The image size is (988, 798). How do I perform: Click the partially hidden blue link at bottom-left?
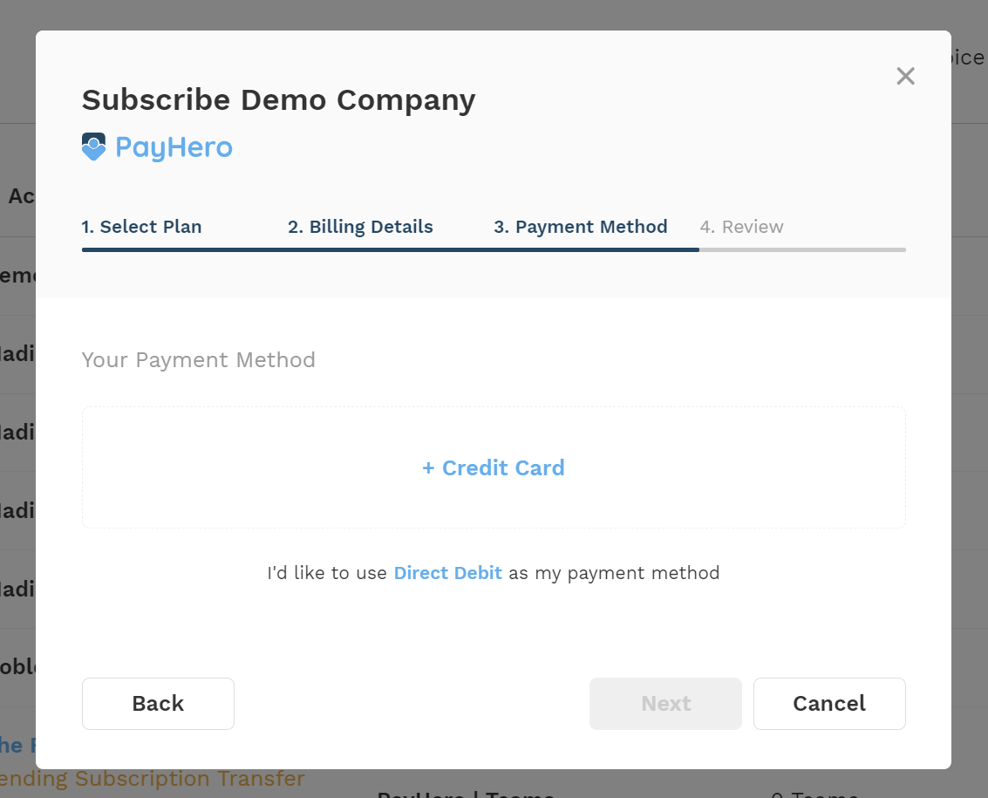[x=17, y=745]
